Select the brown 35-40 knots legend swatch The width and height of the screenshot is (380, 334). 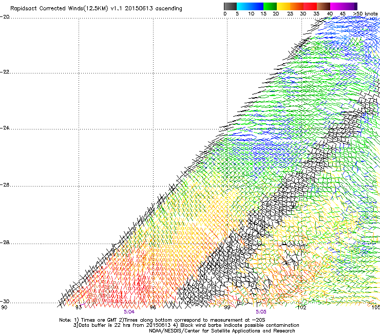click(x=324, y=6)
